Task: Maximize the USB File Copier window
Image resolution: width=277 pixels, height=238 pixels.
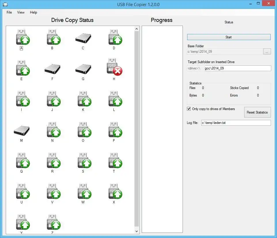Action: click(258, 3)
